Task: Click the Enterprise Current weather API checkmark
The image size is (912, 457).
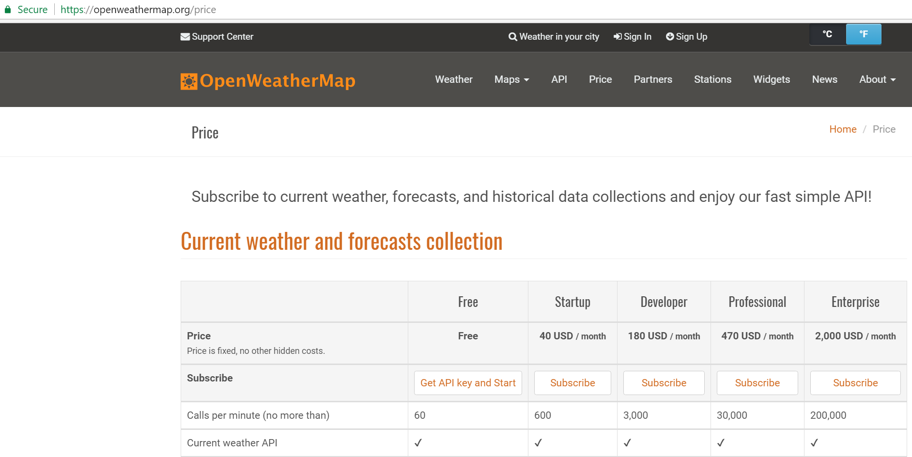Action: tap(814, 442)
